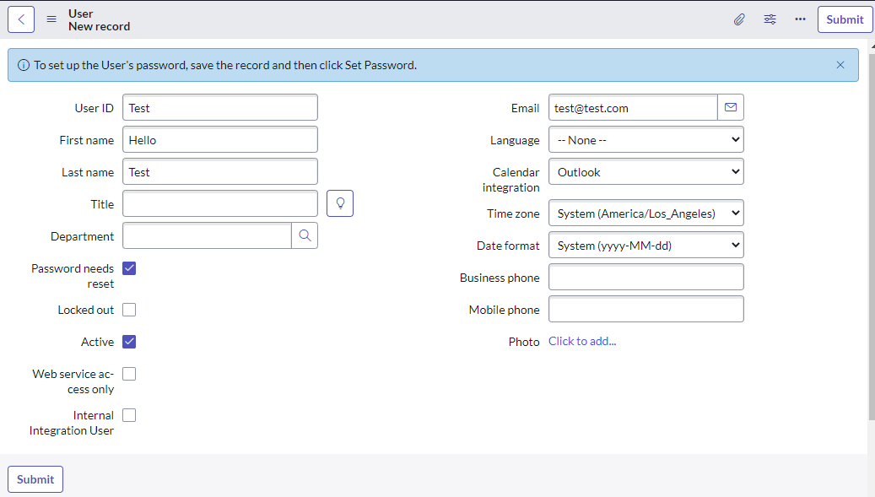Expand the Date format dropdown
Viewport: 875px width, 497px height.
point(646,245)
